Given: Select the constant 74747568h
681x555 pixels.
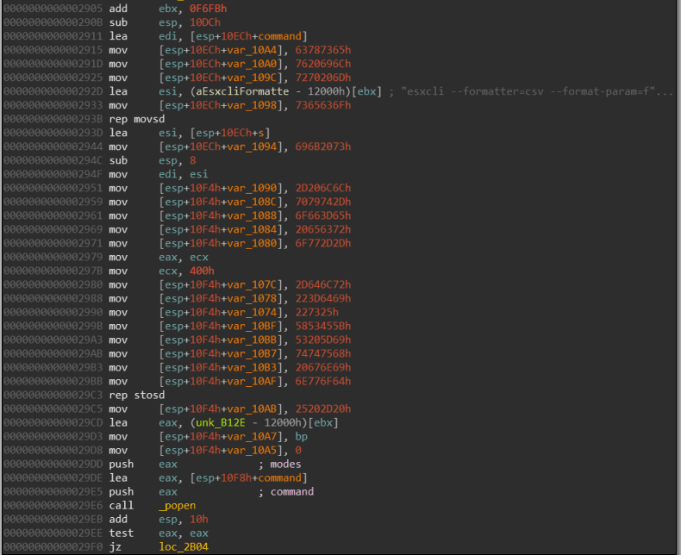Looking at the screenshot, I should (323, 353).
